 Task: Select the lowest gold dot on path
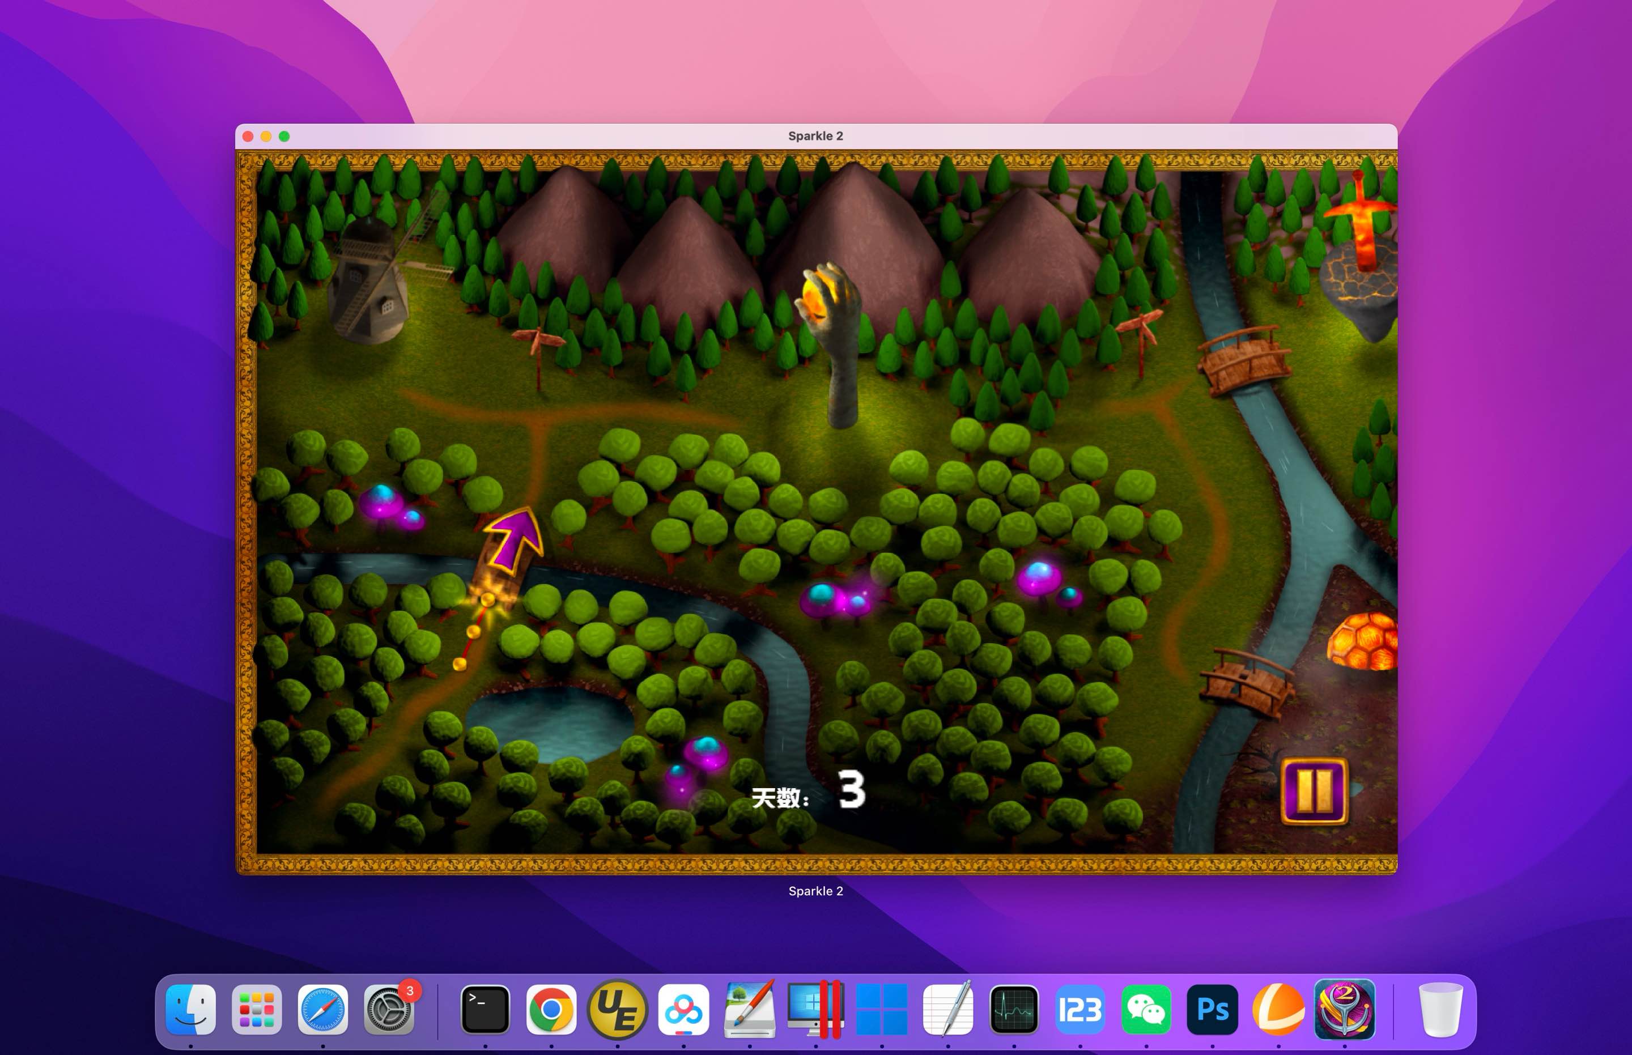(x=460, y=663)
